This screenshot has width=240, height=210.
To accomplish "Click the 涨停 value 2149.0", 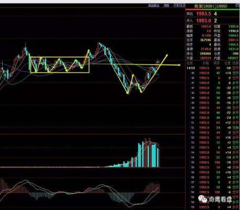I will (206, 49).
